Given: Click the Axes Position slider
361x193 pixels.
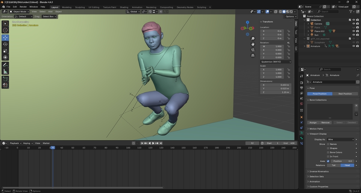Looking at the screenshot, I should pos(342,161).
